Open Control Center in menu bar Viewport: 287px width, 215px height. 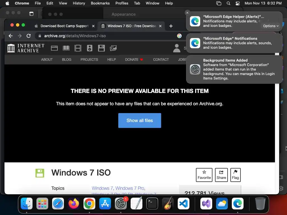tap(238, 3)
